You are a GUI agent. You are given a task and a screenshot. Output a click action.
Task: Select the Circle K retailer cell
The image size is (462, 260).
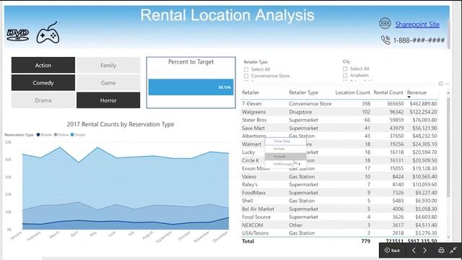[250, 160]
